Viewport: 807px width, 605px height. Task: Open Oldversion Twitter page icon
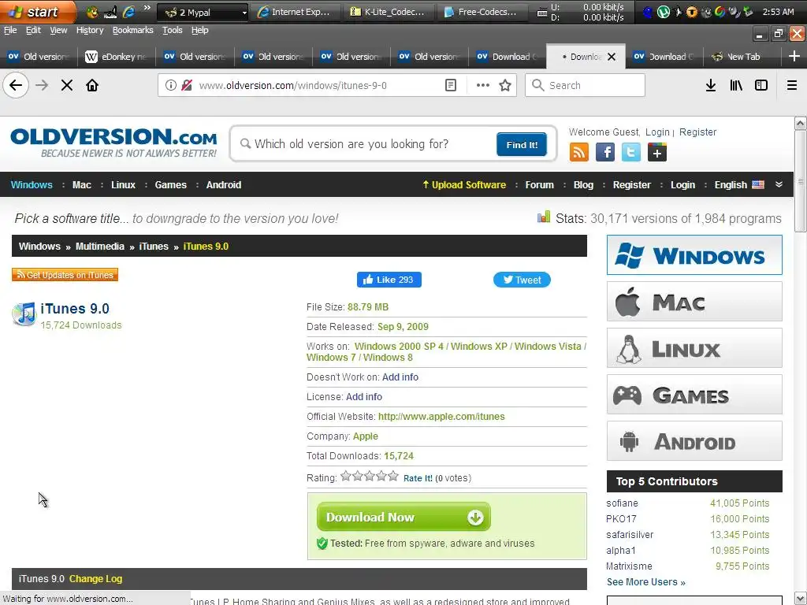pos(631,152)
